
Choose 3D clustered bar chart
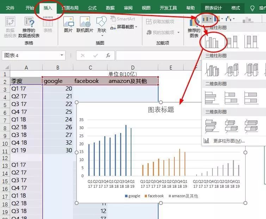(x=212, y=126)
